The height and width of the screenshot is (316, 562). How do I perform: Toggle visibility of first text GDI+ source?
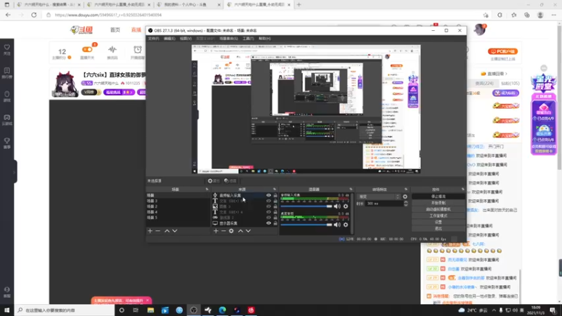[x=268, y=201]
